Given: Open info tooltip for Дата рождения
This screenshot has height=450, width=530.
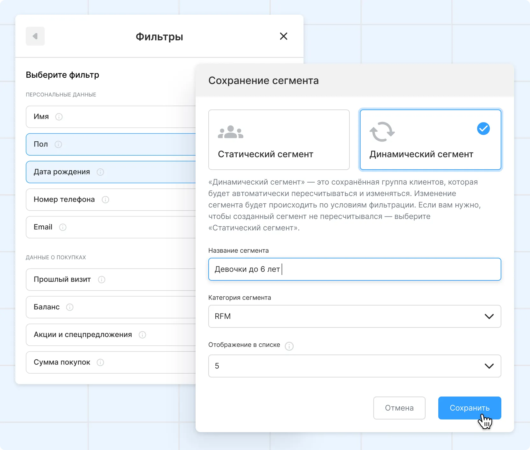Looking at the screenshot, I should tap(100, 172).
